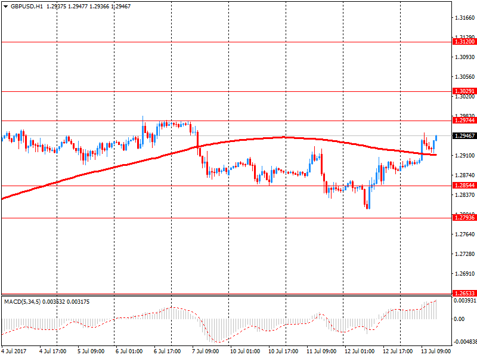The width and height of the screenshot is (477, 358).
Task: Click the red 1.26533 level price tag
Action: (x=464, y=294)
